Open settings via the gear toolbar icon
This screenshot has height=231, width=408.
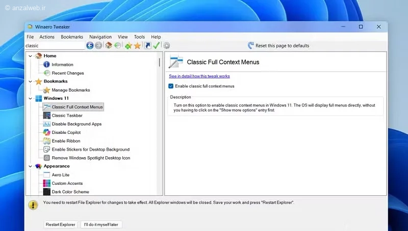(167, 46)
